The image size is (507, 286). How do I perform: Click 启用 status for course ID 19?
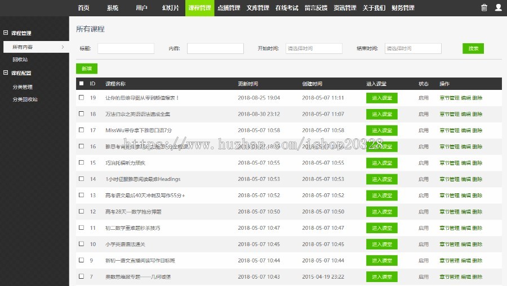click(x=423, y=98)
